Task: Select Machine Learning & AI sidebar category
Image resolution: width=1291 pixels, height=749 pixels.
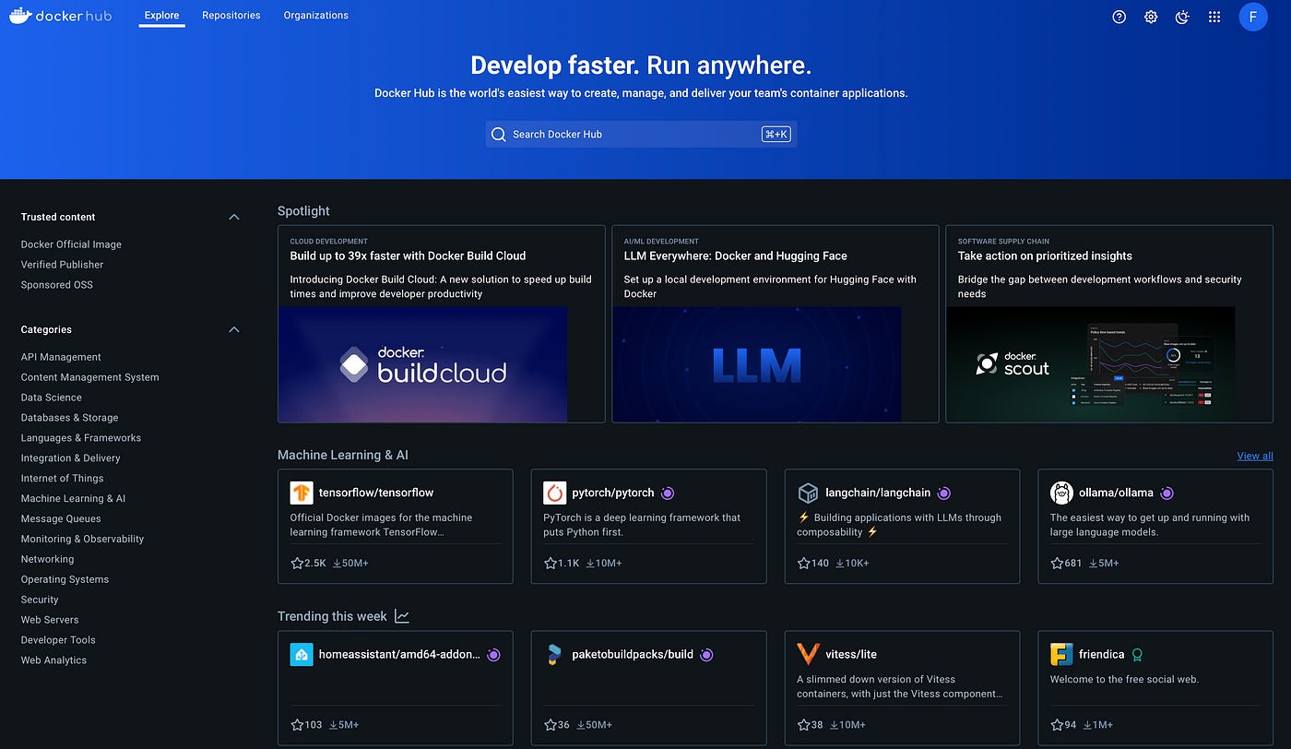Action: pyautogui.click(x=73, y=499)
